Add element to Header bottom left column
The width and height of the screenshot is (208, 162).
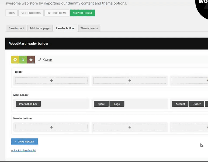pos(51,127)
